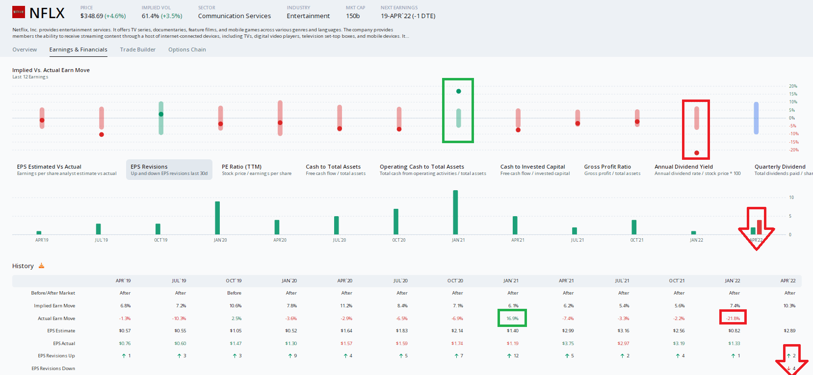Open the Overview tab
Screen dimensions: 813x375
point(25,50)
